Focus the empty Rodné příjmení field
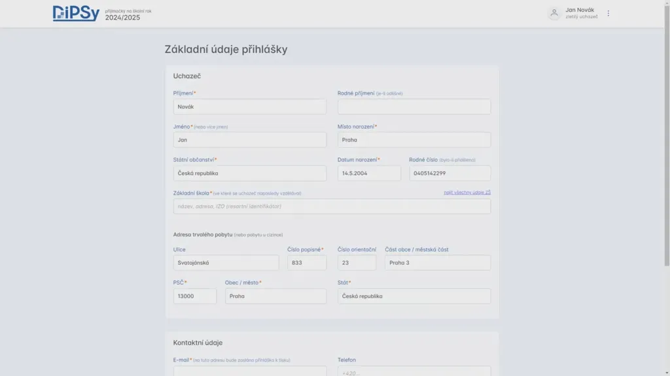Viewport: 670px width, 376px height. (x=414, y=106)
